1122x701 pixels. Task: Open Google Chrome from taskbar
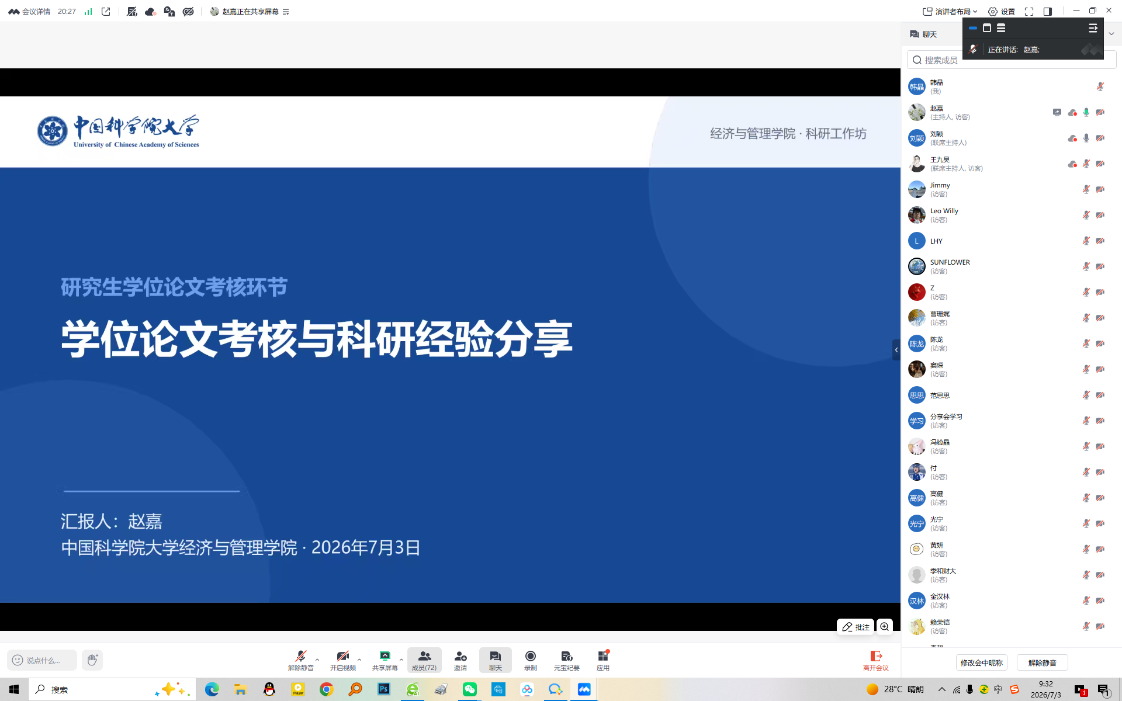327,689
